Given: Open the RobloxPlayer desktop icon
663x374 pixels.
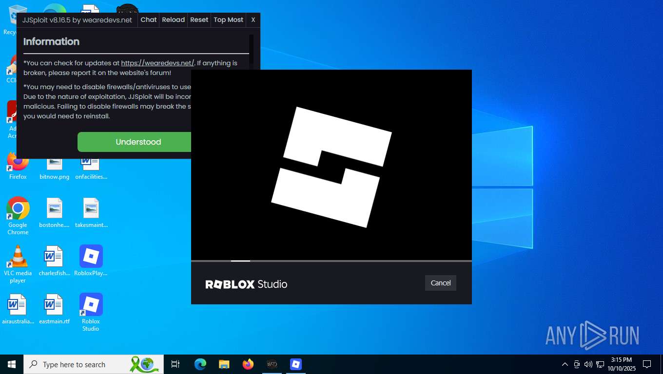Looking at the screenshot, I should (91, 261).
